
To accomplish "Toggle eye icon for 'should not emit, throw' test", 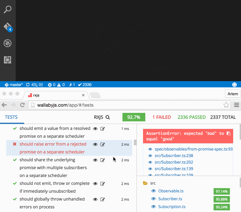I will pyautogui.click(x=95, y=184).
